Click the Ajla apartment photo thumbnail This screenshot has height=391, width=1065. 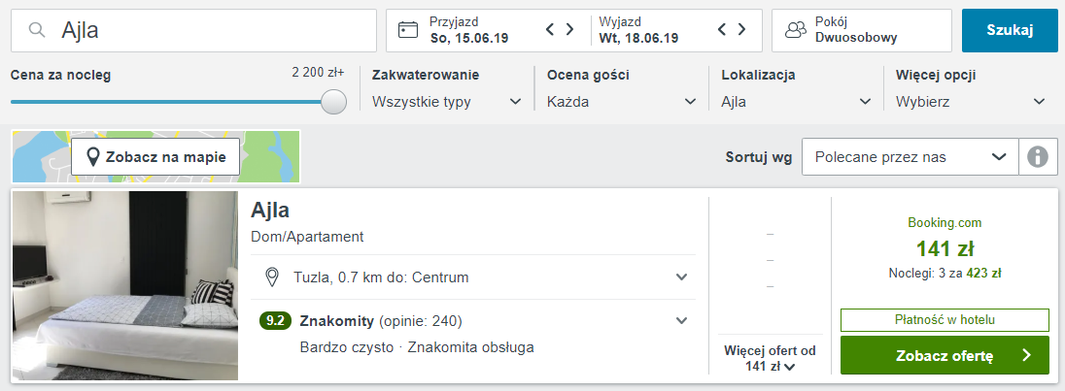[125, 285]
